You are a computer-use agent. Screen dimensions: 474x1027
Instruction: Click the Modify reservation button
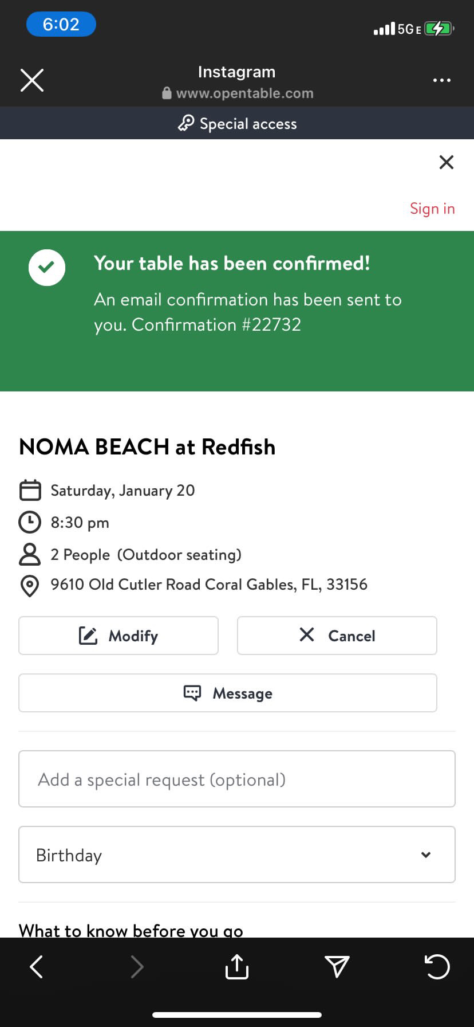[x=118, y=636]
